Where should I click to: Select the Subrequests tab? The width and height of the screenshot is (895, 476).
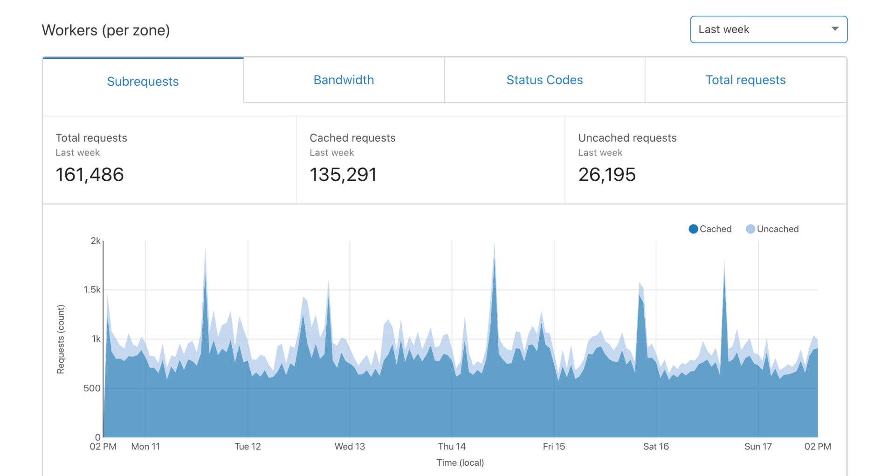tap(143, 81)
